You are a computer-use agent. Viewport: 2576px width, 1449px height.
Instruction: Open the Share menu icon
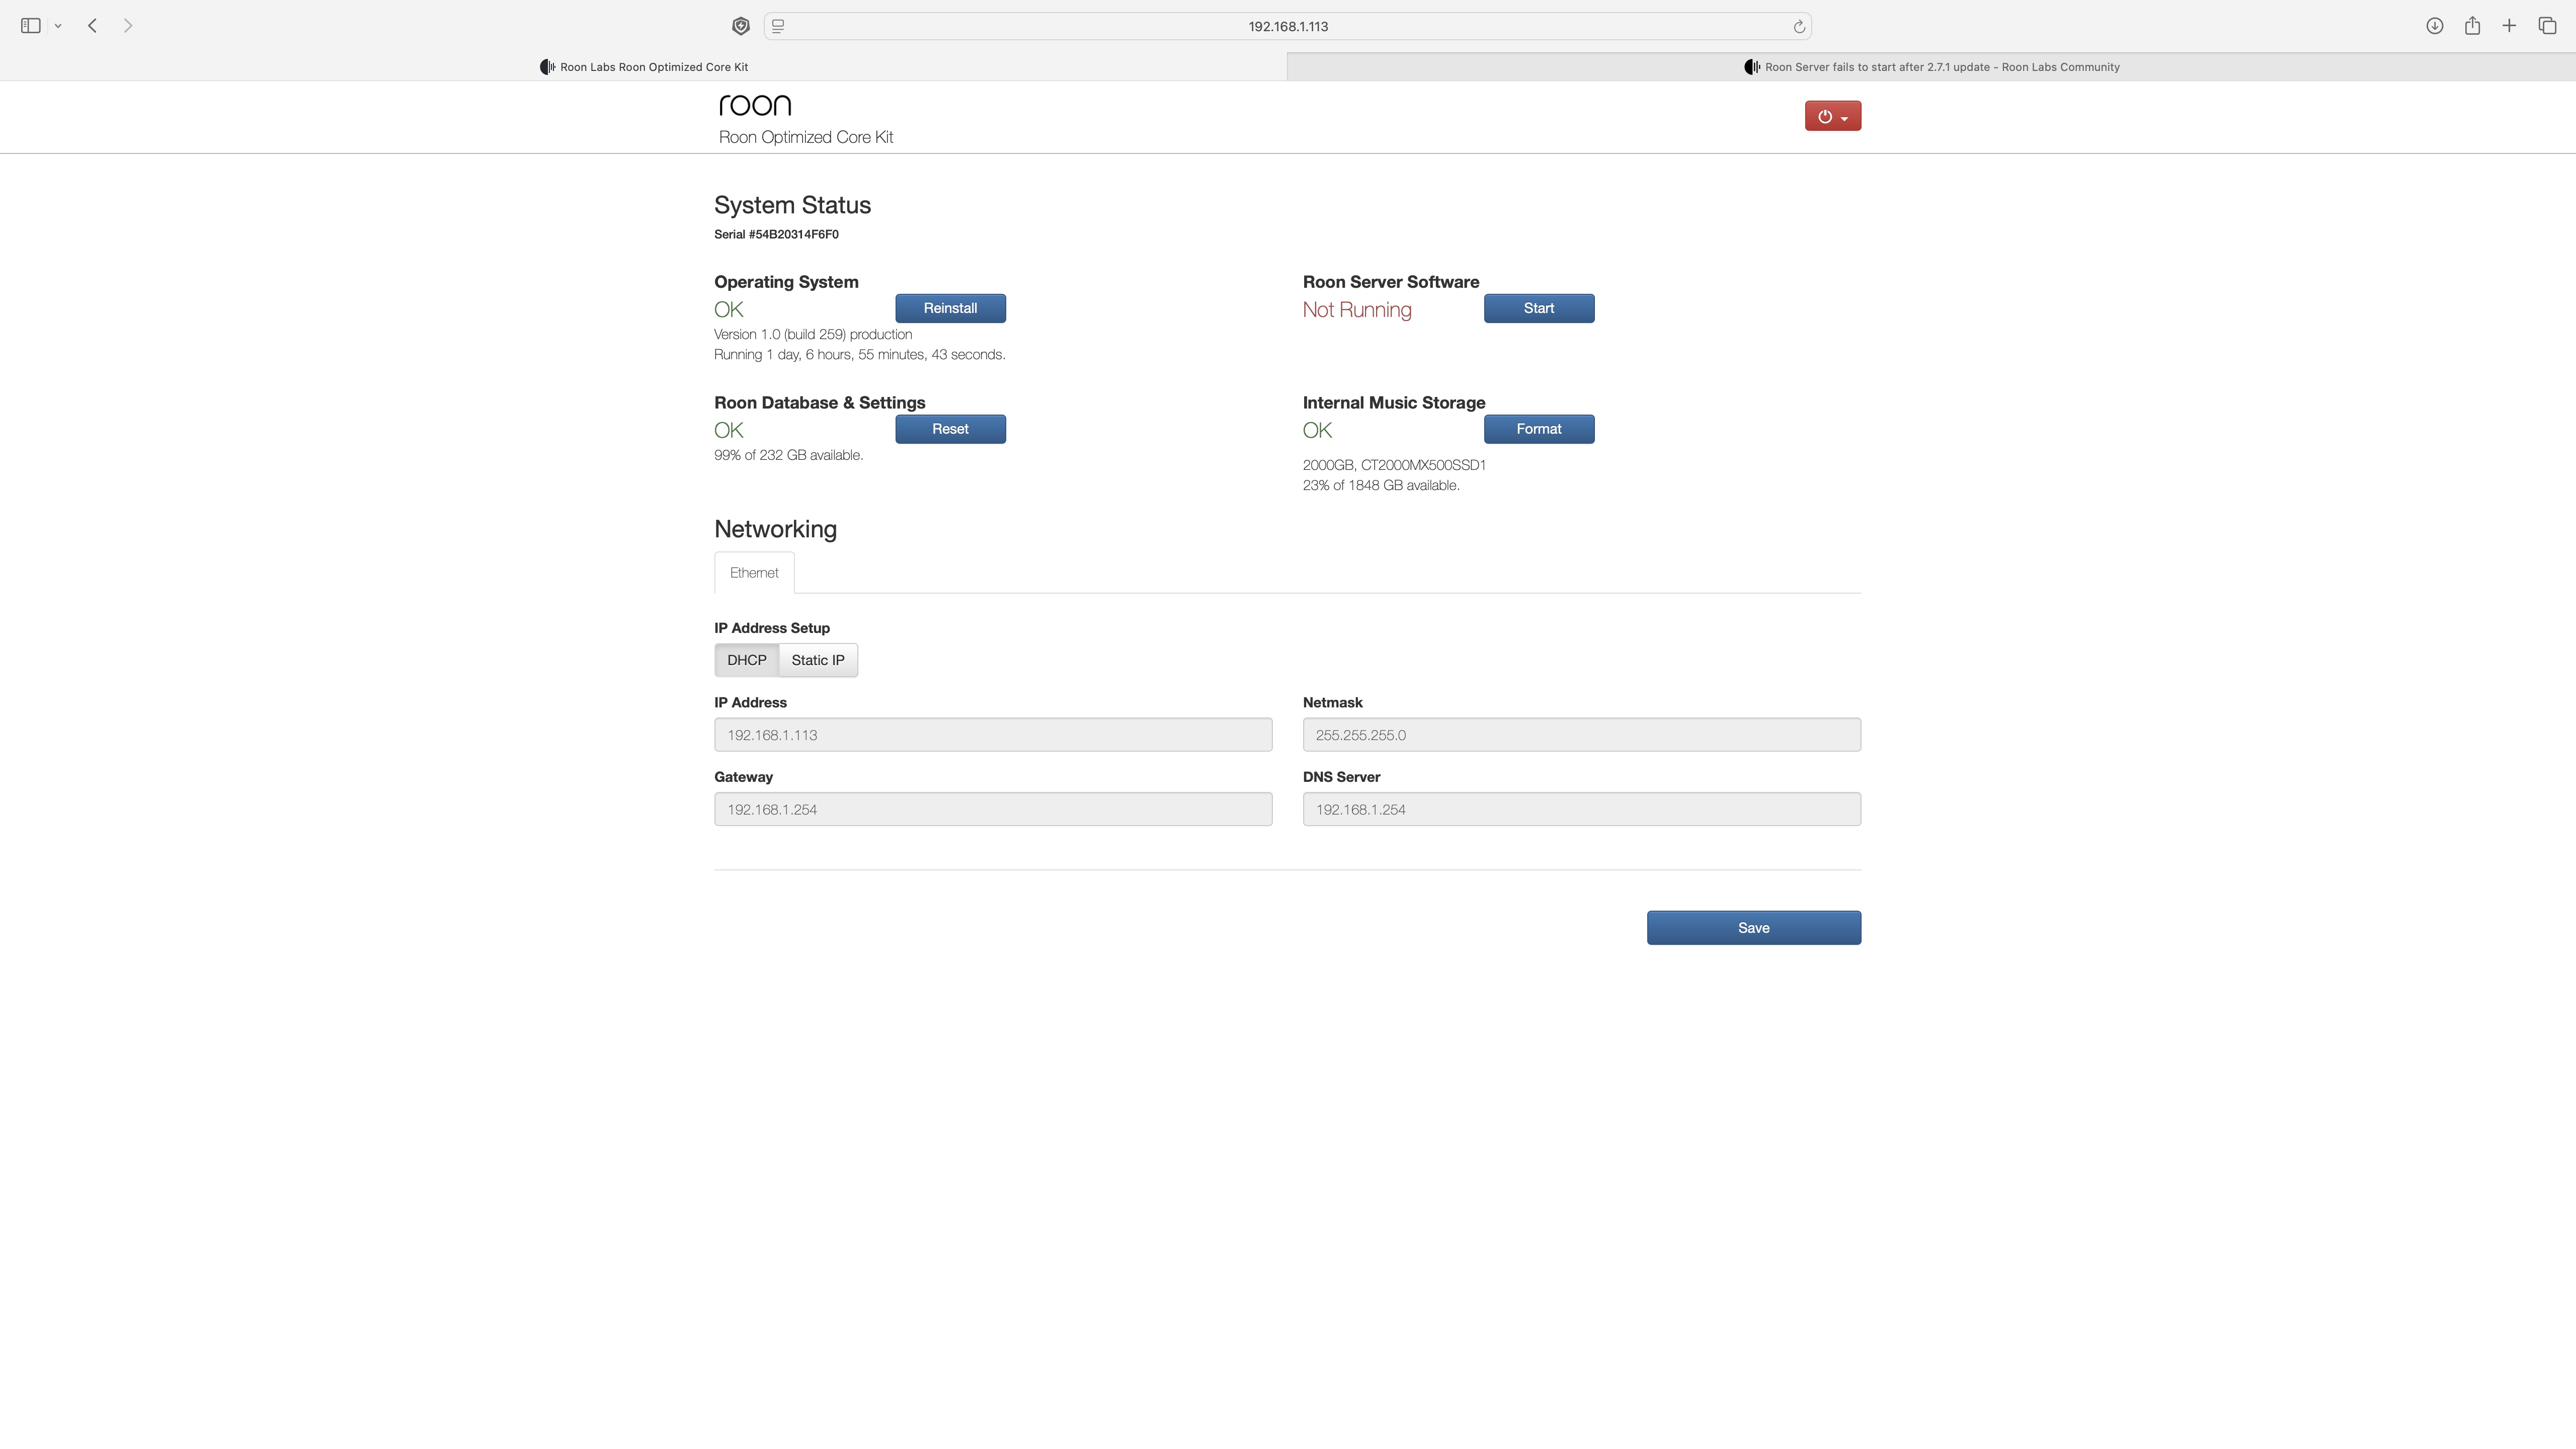point(2472,25)
